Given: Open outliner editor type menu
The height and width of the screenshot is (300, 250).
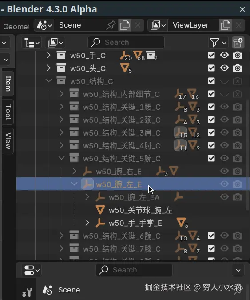Looking at the screenshot, I should (32, 43).
